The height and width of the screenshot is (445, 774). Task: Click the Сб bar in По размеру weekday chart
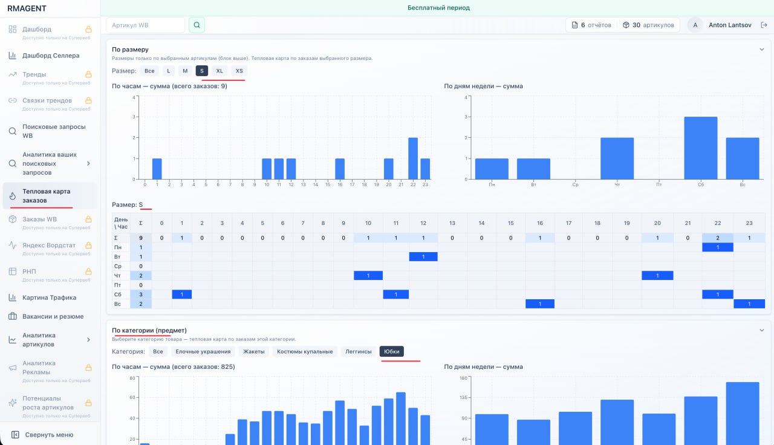coord(701,148)
